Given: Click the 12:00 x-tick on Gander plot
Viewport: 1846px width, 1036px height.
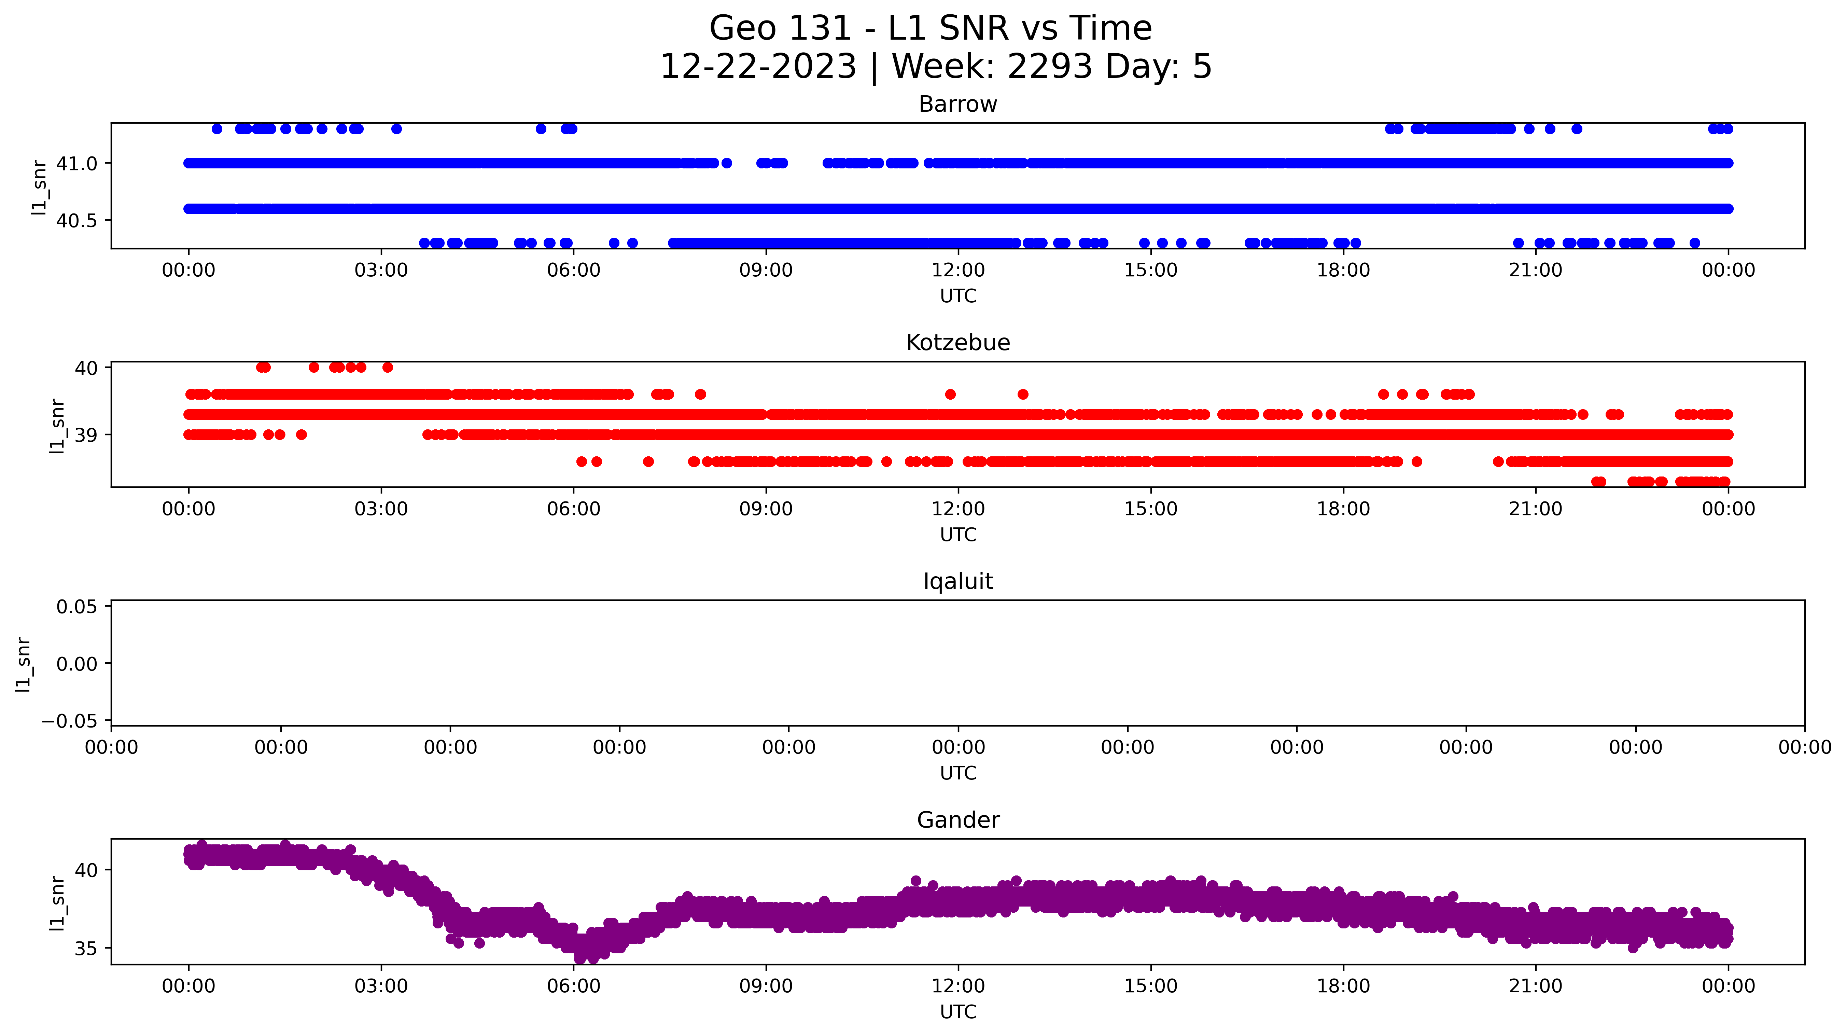Looking at the screenshot, I should (x=958, y=986).
